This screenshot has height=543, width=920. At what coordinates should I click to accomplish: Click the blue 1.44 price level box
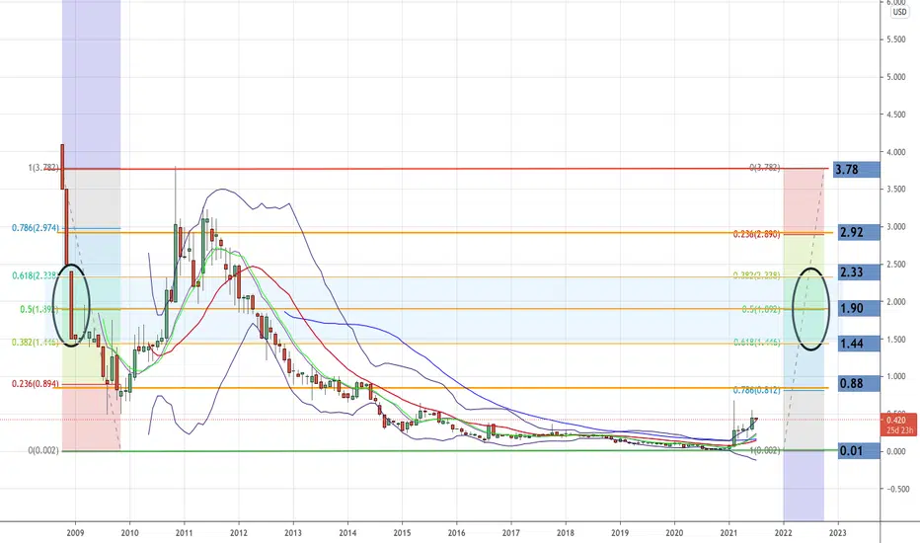[x=859, y=344]
